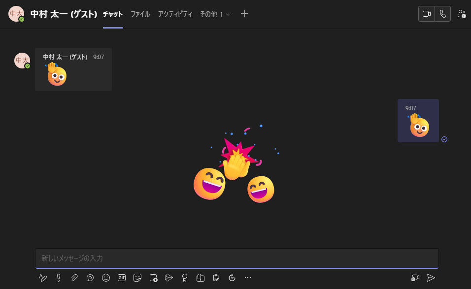Send the message with the arrow icon

[x=431, y=278]
